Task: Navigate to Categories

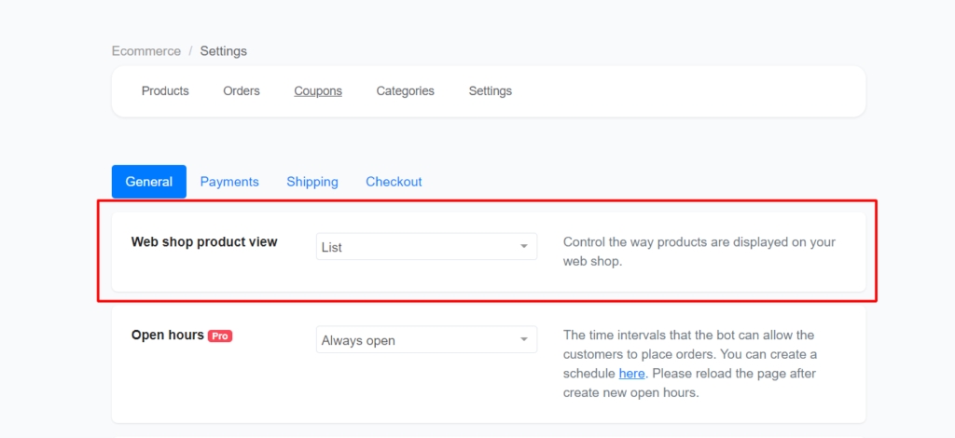Action: point(405,91)
